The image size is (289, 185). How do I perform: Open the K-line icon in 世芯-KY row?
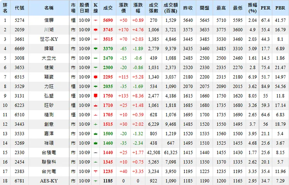[x=95, y=39]
